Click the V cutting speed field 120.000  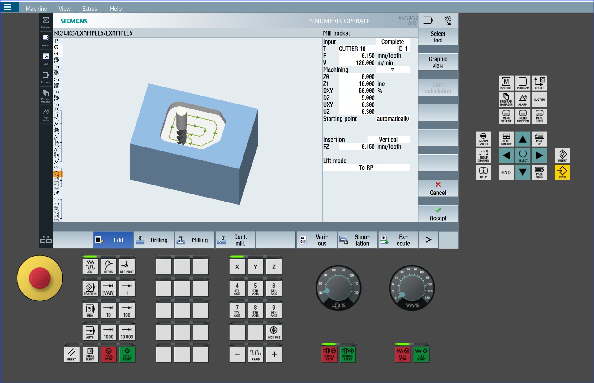(x=357, y=63)
